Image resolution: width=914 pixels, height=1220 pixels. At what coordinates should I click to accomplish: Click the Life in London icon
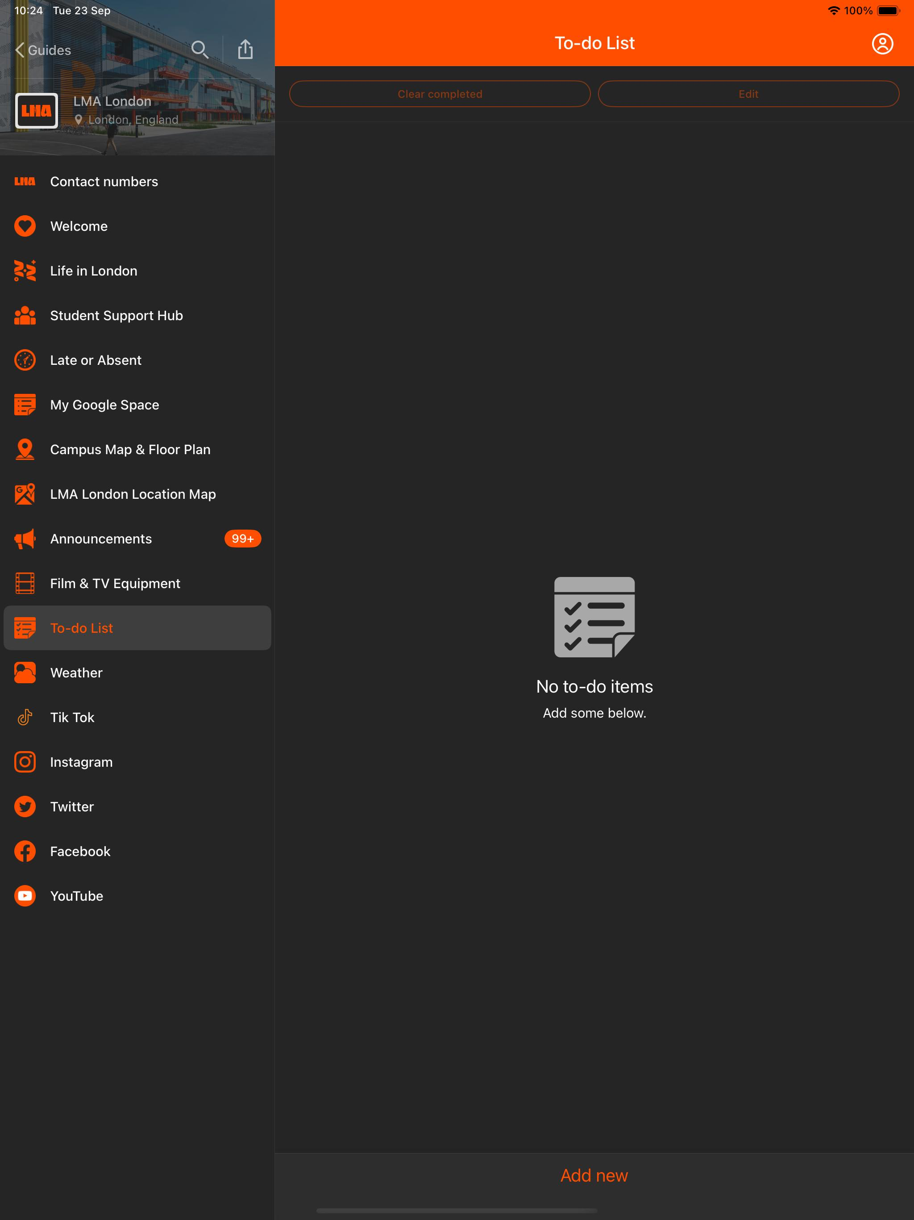(x=25, y=271)
